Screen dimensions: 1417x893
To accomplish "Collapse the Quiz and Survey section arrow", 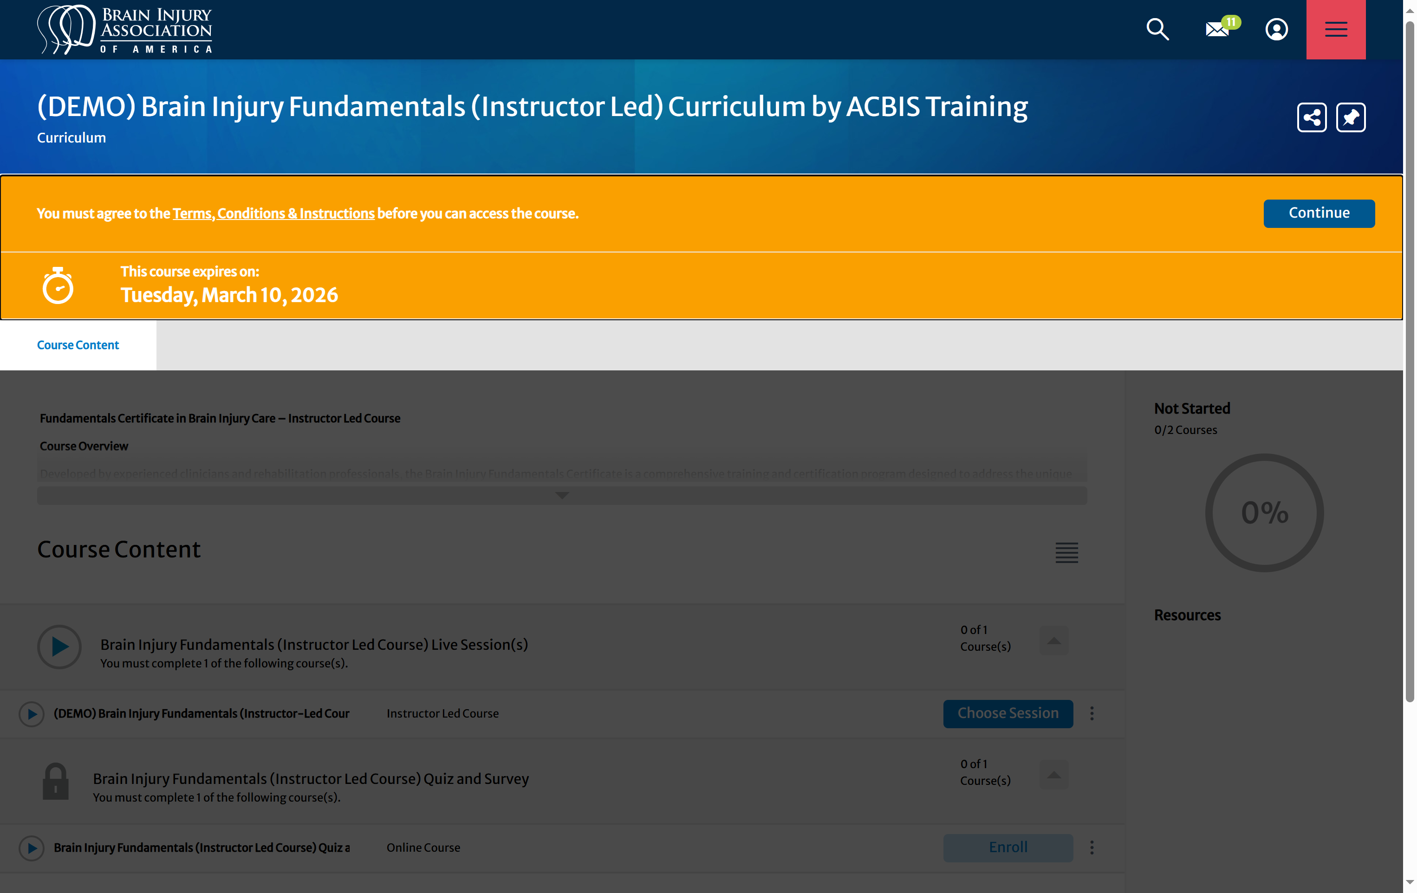I will (1053, 774).
